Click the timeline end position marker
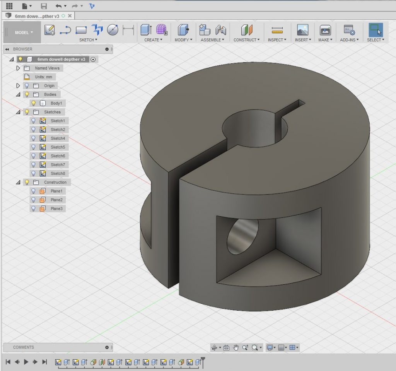 [x=203, y=360]
